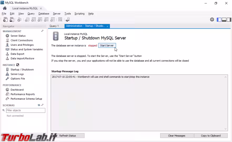Select Startup / Shutdown in Instance section
This screenshot has width=232, height=142.
pyautogui.click(x=22, y=69)
